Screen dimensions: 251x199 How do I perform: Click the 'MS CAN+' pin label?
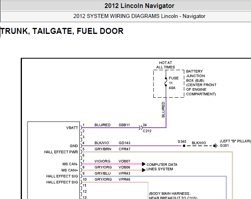click(70, 170)
